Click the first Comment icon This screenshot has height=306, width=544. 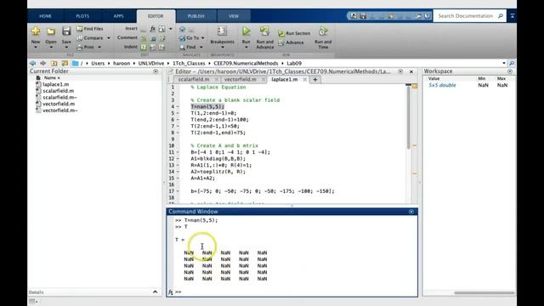coord(144,37)
